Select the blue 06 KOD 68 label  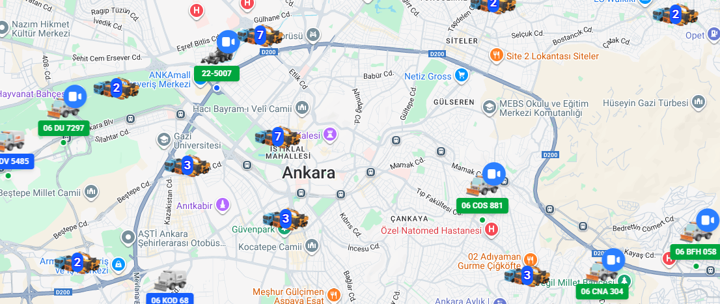(170, 299)
